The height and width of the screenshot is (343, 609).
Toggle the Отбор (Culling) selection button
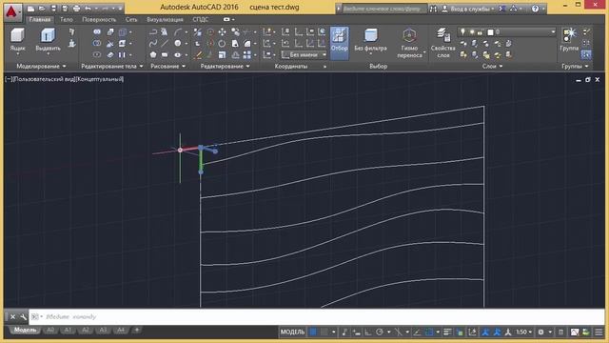(x=339, y=43)
